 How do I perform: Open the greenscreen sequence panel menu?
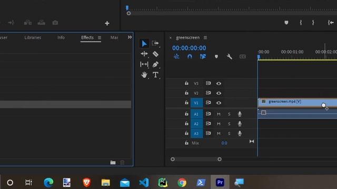(x=205, y=38)
